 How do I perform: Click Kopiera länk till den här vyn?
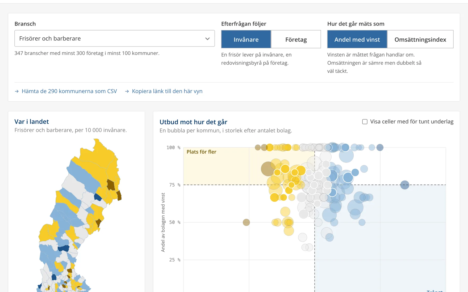(164, 91)
